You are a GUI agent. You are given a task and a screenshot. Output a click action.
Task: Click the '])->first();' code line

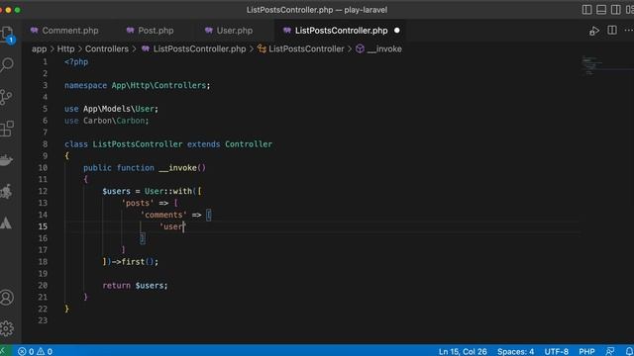(130, 262)
